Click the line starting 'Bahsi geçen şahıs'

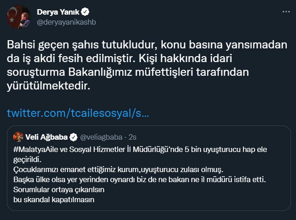click(x=147, y=46)
